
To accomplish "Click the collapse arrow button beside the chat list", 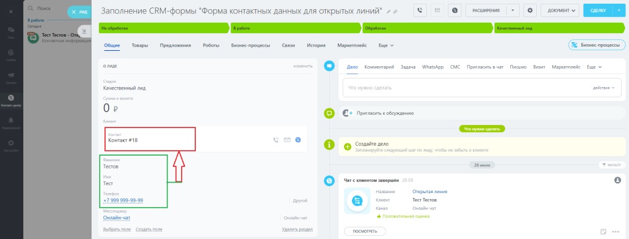I will point(84,31).
